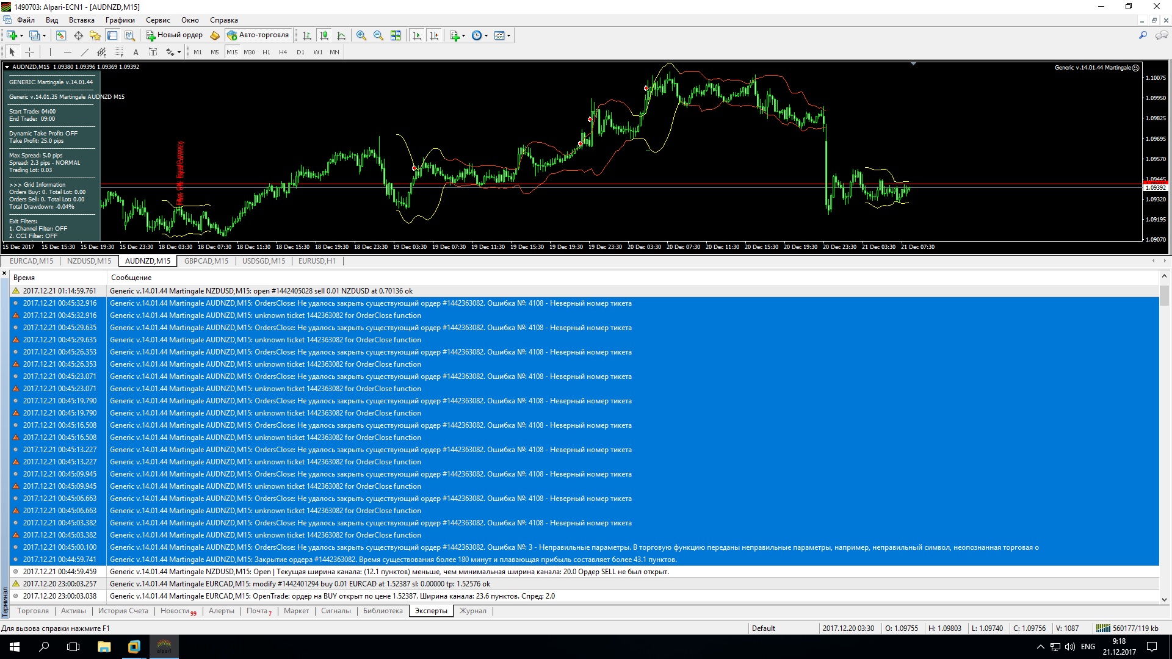This screenshot has width=1172, height=659.
Task: Toggle the Market Watch panel icon
Action: click(61, 35)
